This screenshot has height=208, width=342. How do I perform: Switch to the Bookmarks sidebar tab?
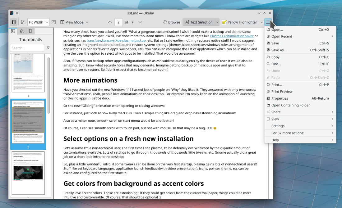point(30,31)
